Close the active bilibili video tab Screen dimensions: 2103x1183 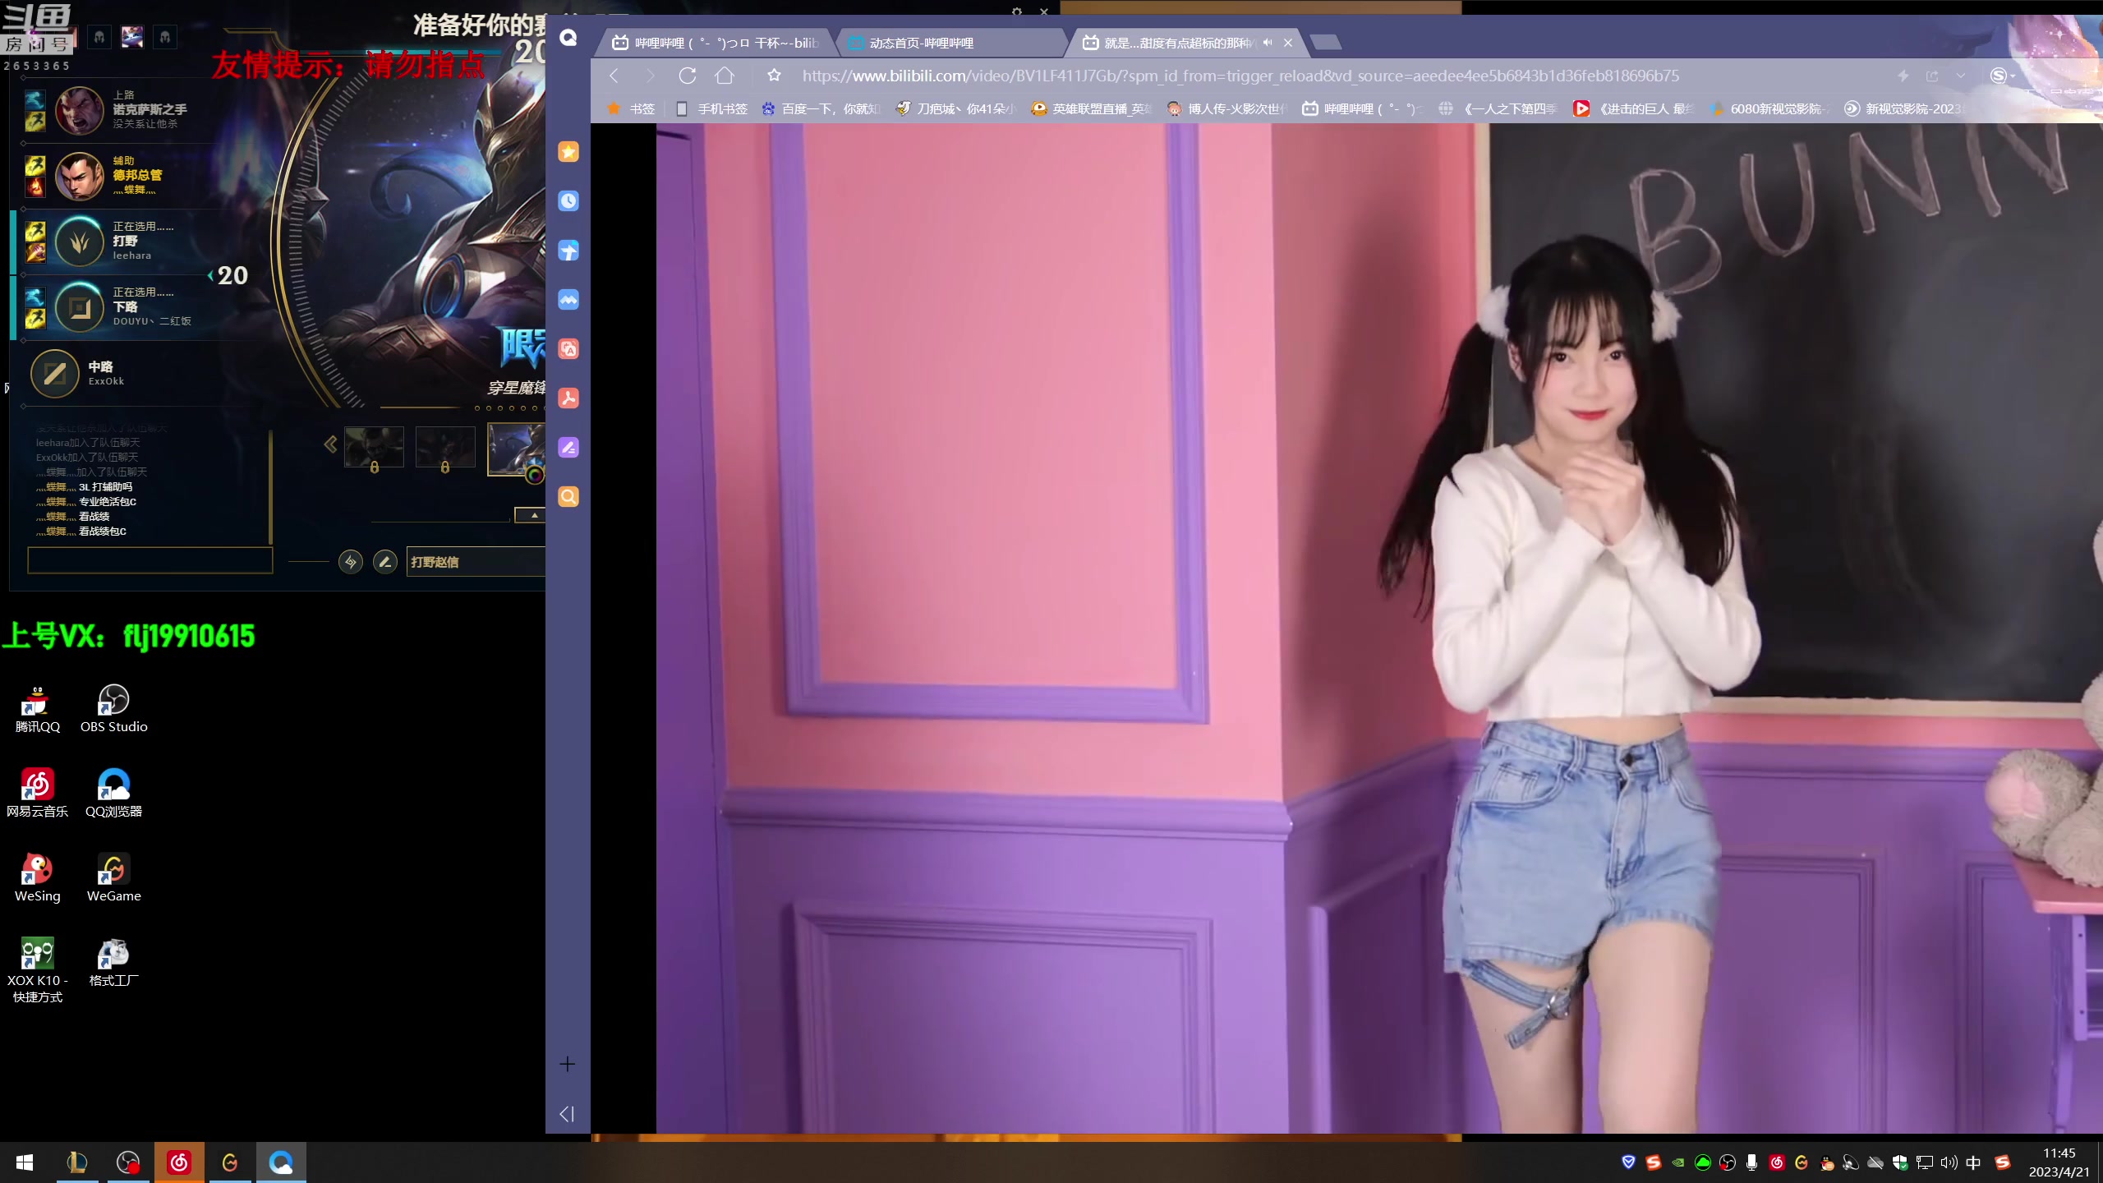point(1288,43)
